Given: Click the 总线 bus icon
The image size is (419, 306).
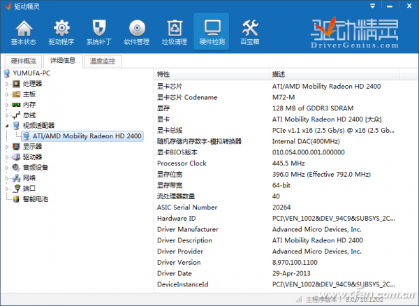Looking at the screenshot, I should coord(16,115).
